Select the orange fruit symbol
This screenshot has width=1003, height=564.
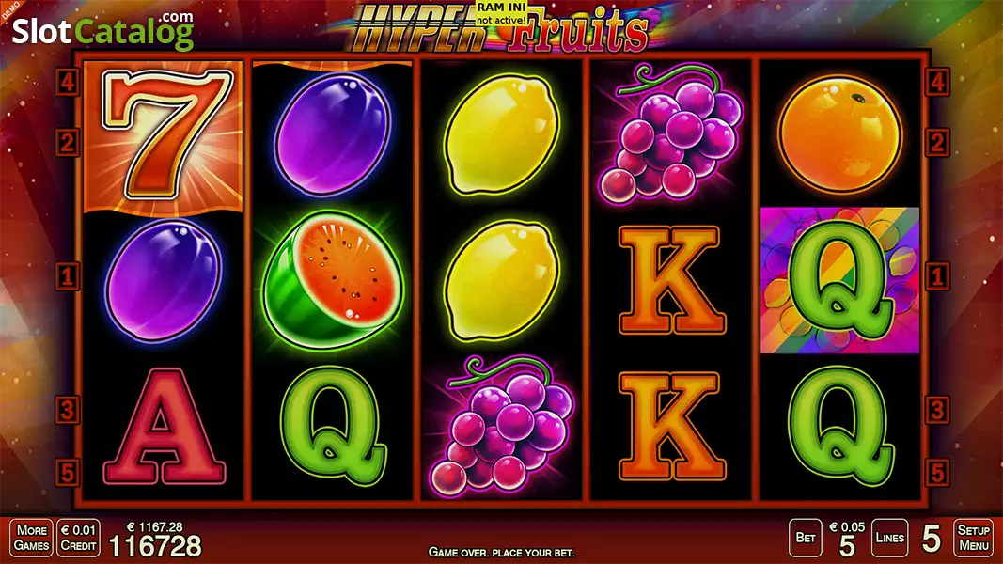coord(839,135)
